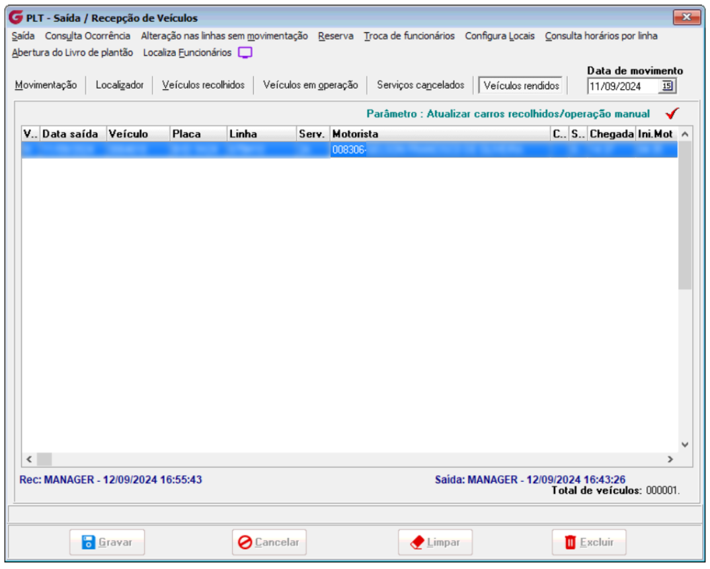Sort by the Data saída column header
710x569 pixels.
[73, 134]
